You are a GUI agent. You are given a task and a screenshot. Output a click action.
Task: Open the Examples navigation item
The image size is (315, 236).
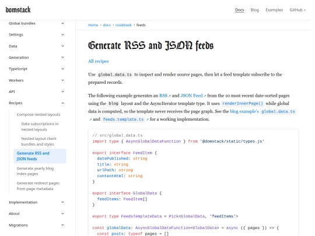click(274, 10)
